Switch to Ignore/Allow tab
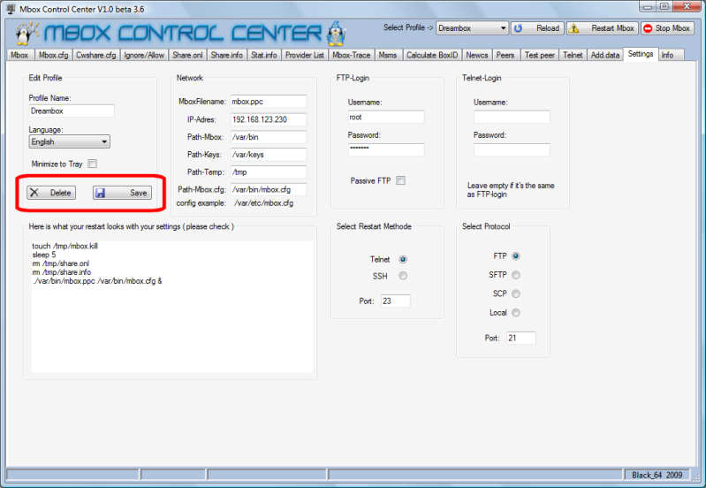Screen dimensions: 706x488 click(144, 55)
